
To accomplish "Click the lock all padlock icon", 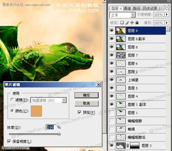I will (x=137, y=23).
